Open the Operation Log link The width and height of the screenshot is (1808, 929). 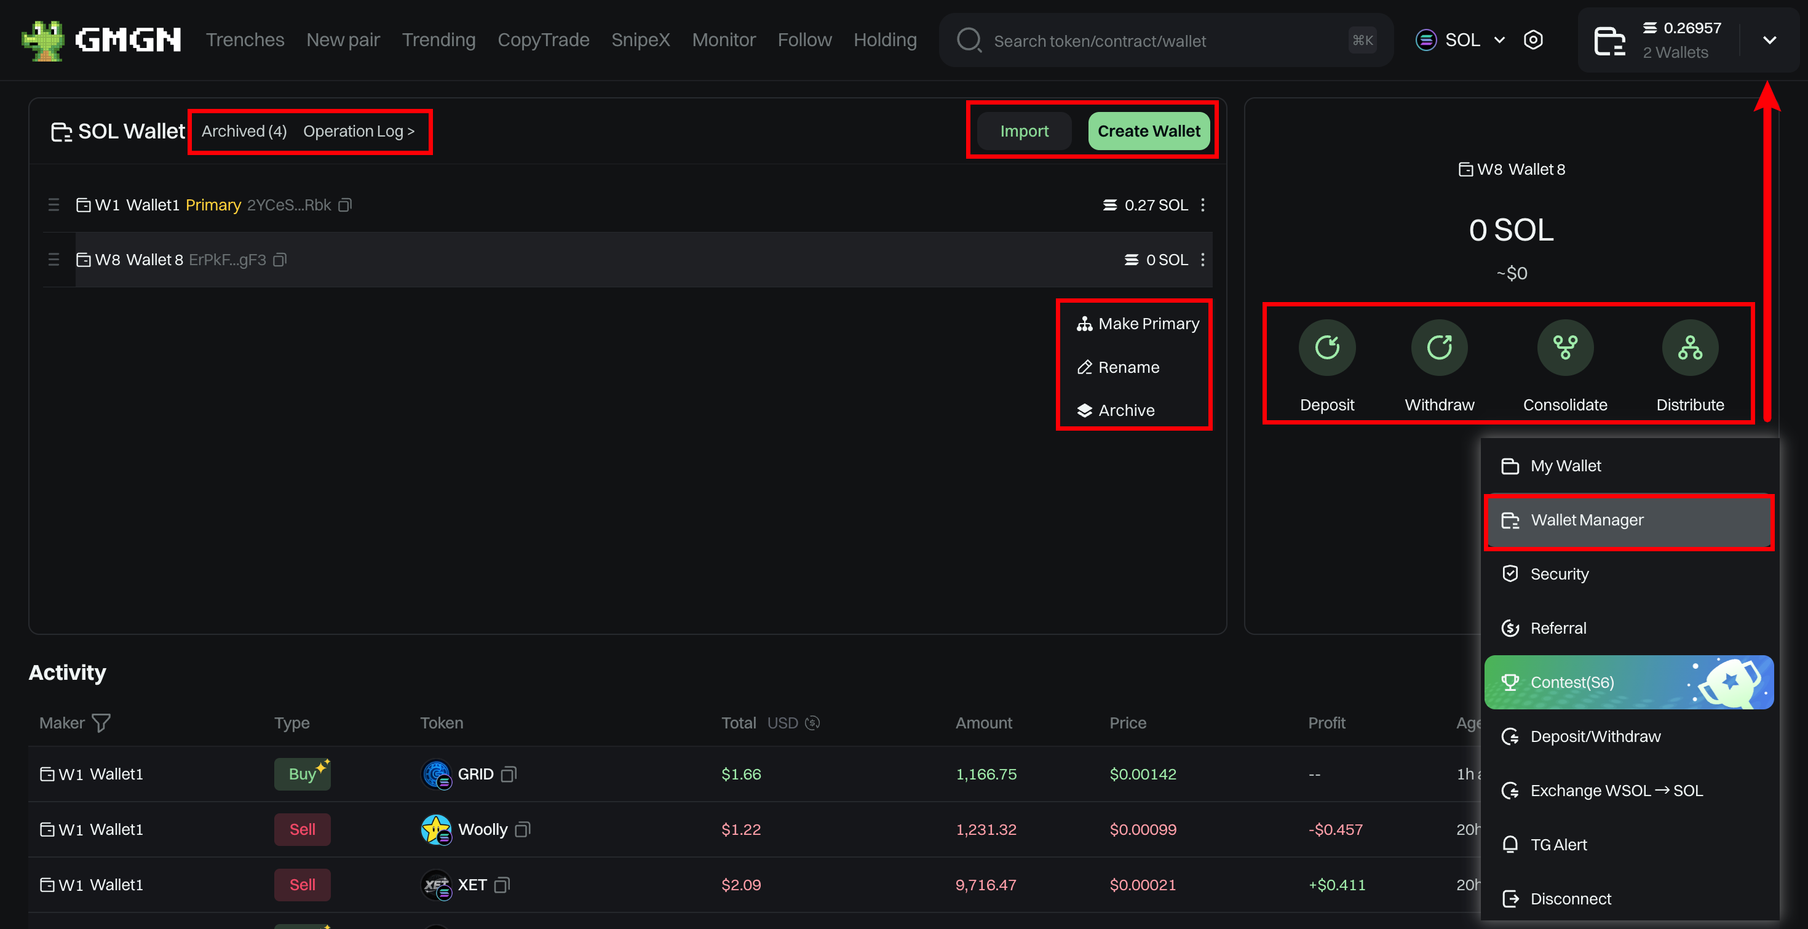(x=358, y=131)
